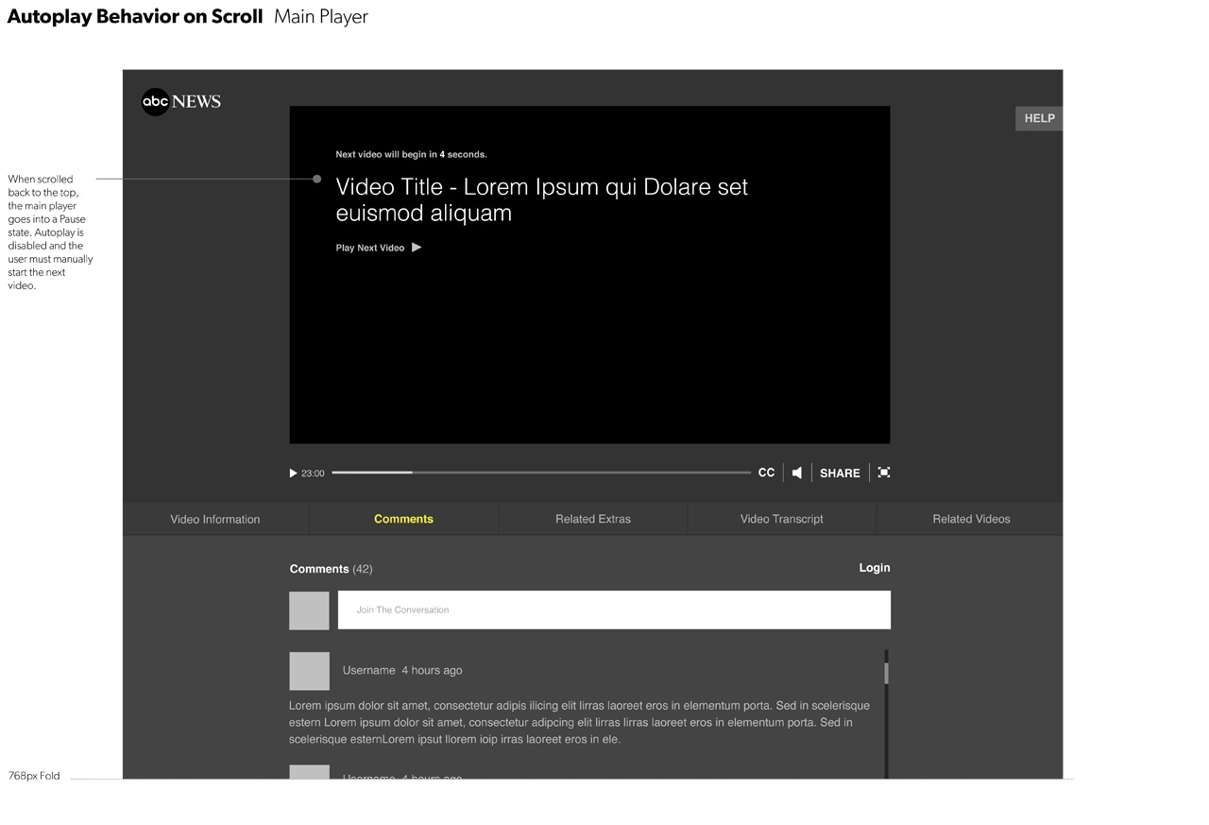Toggle closed captions with CC button

coord(766,473)
